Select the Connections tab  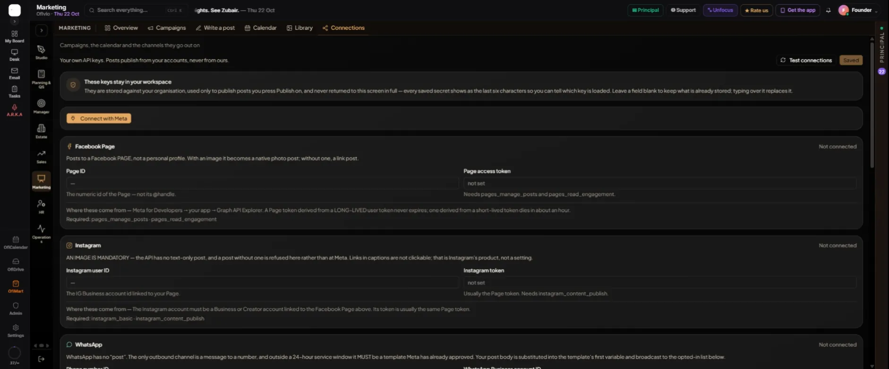click(343, 28)
